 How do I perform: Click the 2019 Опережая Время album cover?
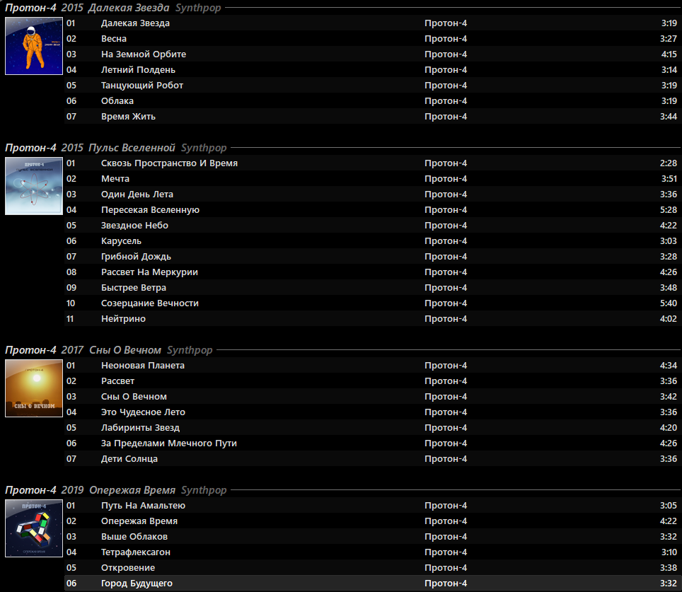coord(33,528)
